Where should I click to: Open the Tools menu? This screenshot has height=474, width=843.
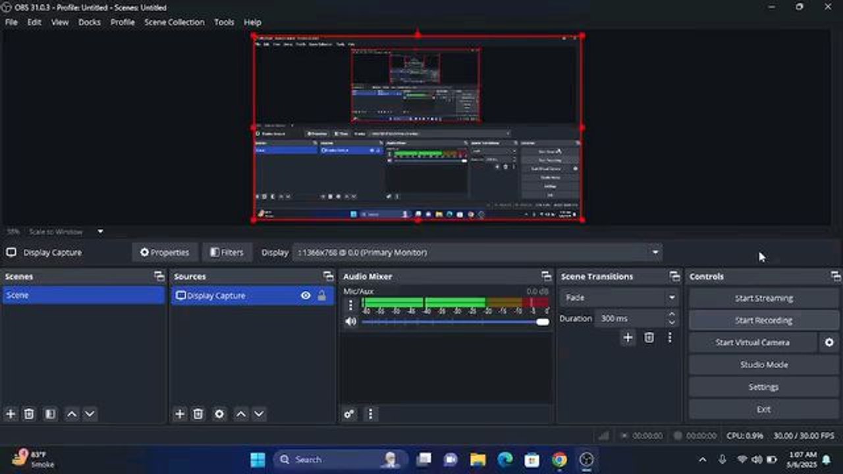point(224,22)
